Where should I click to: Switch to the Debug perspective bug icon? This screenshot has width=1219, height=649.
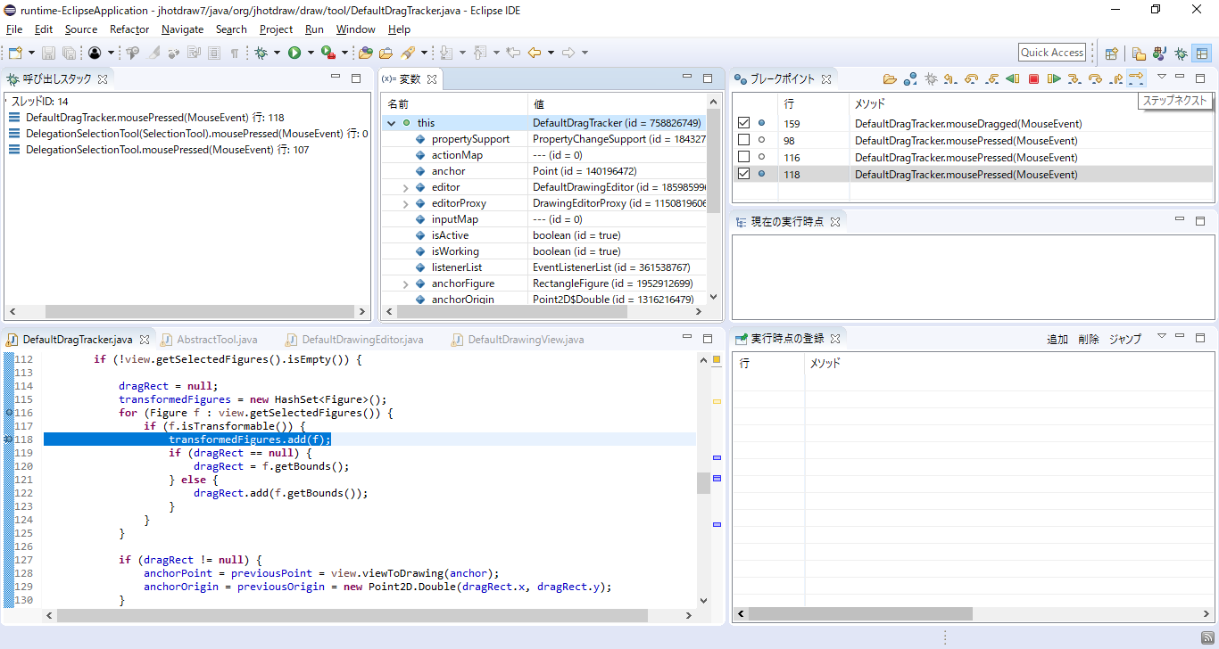coord(1181,53)
